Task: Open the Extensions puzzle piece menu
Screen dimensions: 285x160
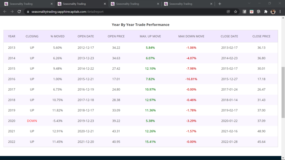Action: click(266, 12)
